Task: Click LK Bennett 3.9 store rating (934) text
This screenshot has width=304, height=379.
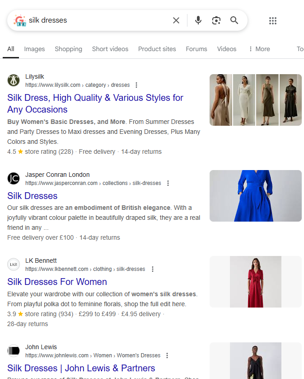Action: (x=40, y=314)
